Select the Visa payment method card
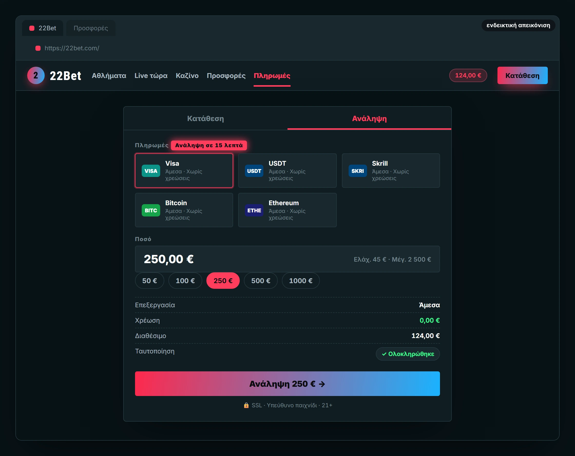Image resolution: width=575 pixels, height=456 pixels. [184, 171]
